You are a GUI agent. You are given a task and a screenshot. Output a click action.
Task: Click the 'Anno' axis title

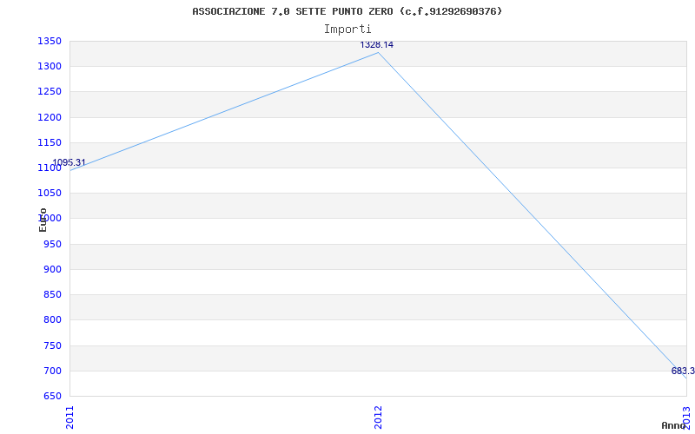click(x=673, y=425)
